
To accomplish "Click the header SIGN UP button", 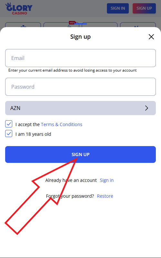I will click(x=144, y=8).
